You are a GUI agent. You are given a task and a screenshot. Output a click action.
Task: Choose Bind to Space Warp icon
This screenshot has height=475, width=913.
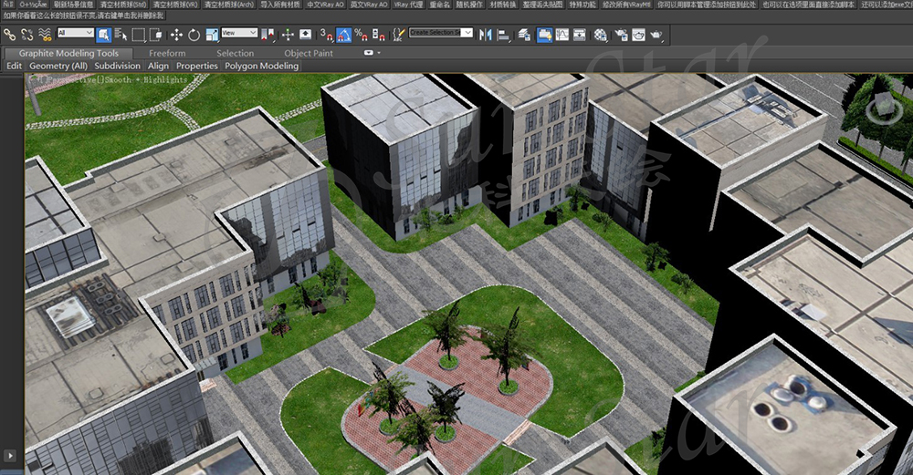coord(45,35)
